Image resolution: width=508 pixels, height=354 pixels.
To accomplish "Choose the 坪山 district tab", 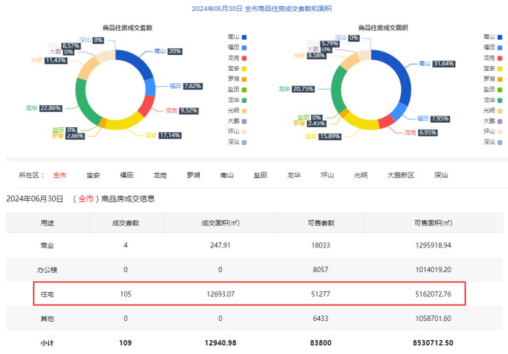I will [327, 175].
